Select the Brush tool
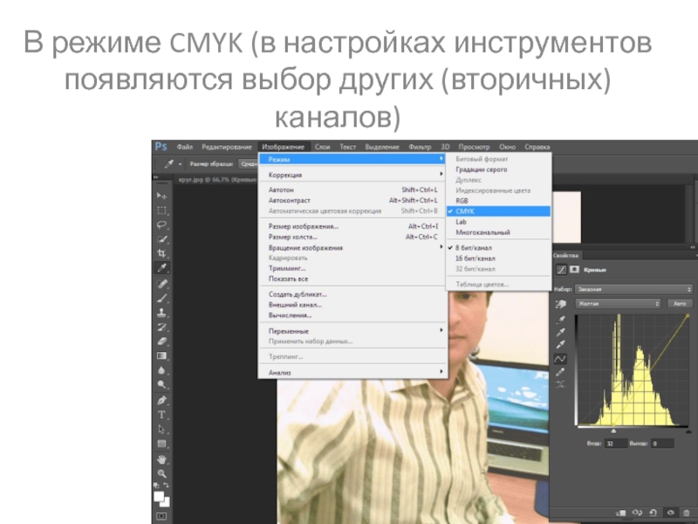698x524 pixels. pos(161,298)
